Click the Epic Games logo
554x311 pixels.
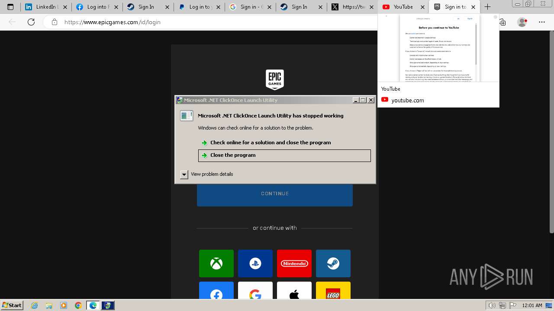275,79
